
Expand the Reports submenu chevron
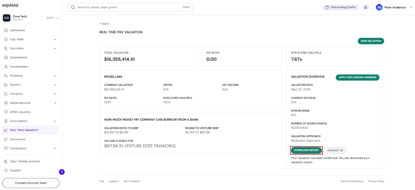tap(55, 85)
